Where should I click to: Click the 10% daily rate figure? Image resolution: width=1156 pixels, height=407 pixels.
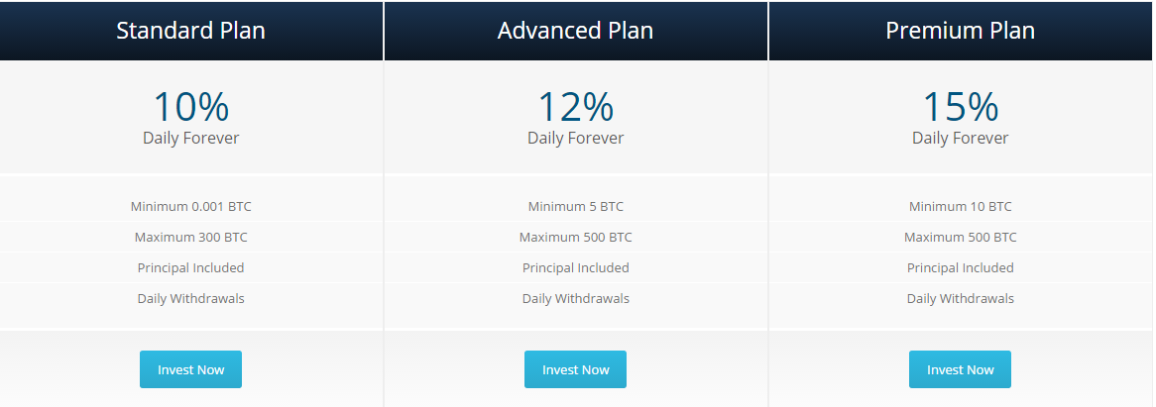click(x=190, y=106)
